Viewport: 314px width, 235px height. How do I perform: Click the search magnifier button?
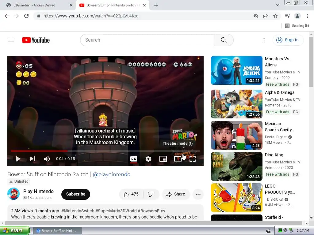(x=224, y=40)
